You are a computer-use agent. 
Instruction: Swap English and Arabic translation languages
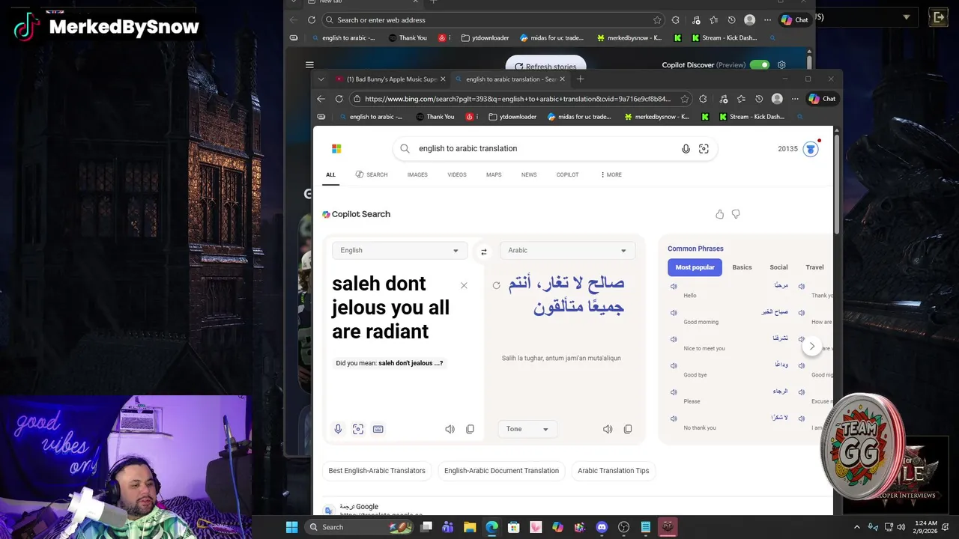point(484,252)
